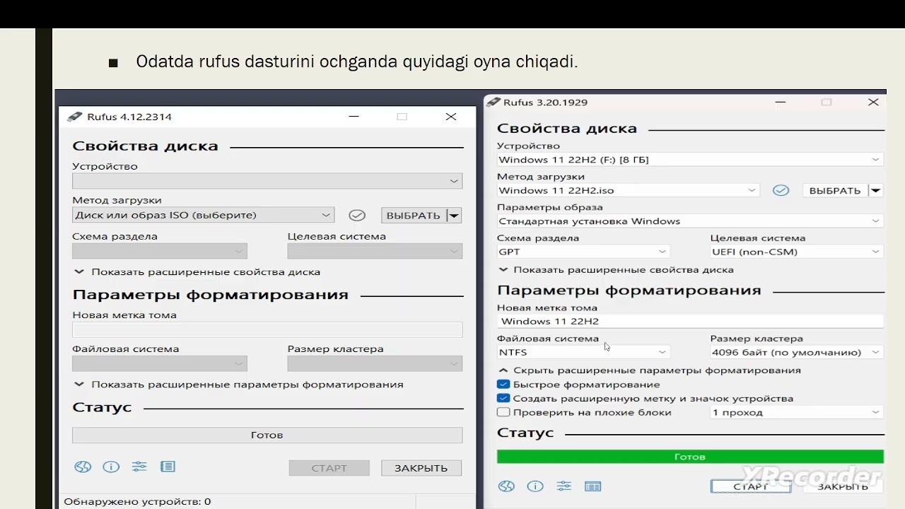Open the About info icon in Rufus 4.12
The height and width of the screenshot is (509, 905).
coord(111,467)
